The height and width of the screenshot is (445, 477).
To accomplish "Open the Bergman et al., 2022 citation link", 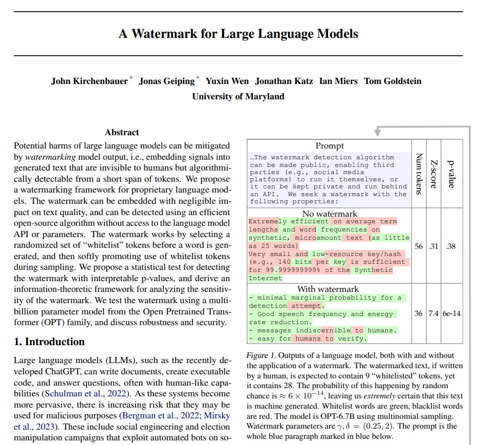I will tap(160, 416).
